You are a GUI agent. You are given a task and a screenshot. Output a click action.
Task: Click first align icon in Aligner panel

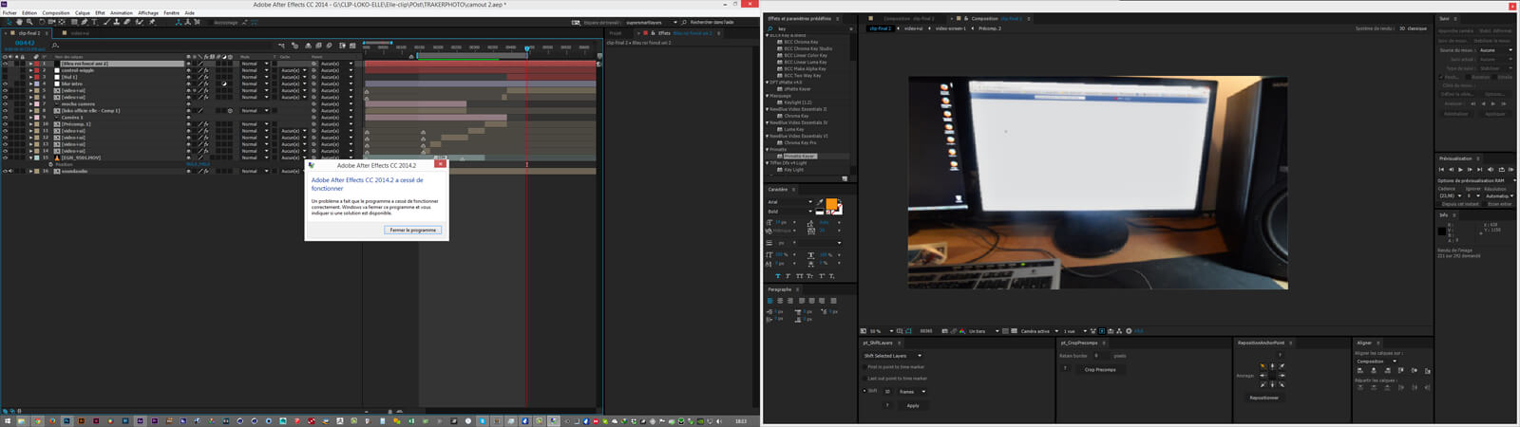coord(1360,370)
